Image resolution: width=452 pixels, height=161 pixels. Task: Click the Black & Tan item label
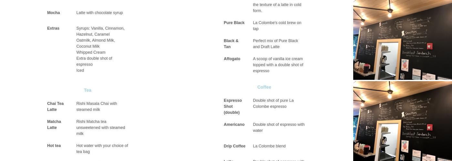231,44
